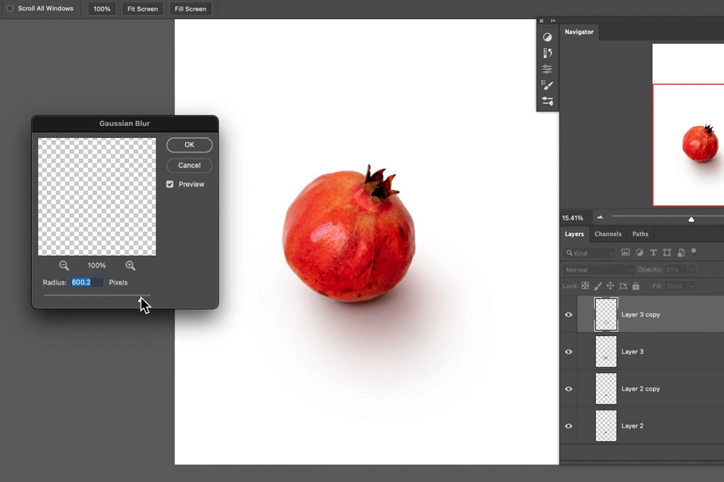The height and width of the screenshot is (482, 724).
Task: Adjust the Navigator zoom slider
Action: coord(691,218)
